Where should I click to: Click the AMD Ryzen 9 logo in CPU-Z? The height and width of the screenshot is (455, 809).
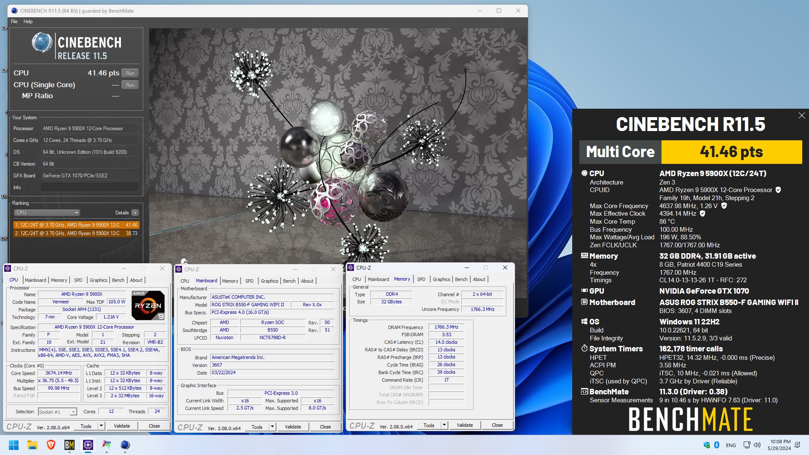148,305
